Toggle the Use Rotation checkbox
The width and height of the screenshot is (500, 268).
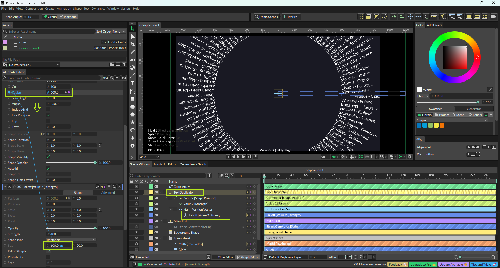pyautogui.click(x=48, y=115)
